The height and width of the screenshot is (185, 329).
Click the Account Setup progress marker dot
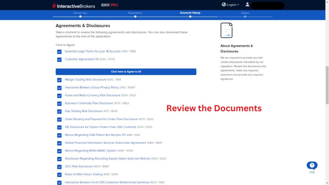190,16
